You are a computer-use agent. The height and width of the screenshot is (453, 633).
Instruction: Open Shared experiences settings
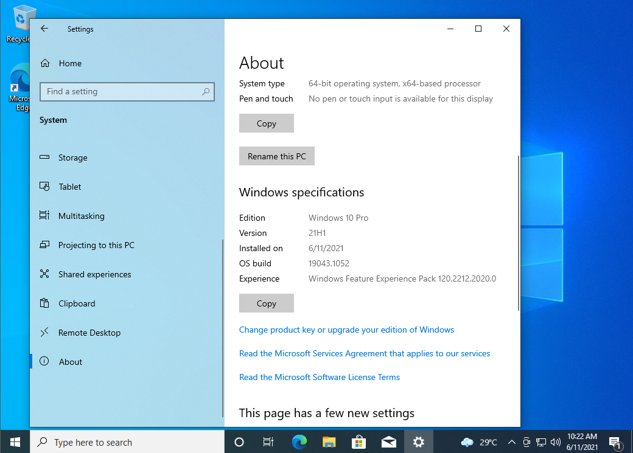tap(127, 274)
